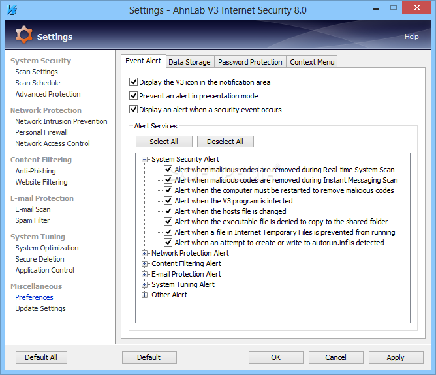Viewport: 436px width, 375px height.
Task: Open Scan Schedule in sidebar
Action: (38, 83)
